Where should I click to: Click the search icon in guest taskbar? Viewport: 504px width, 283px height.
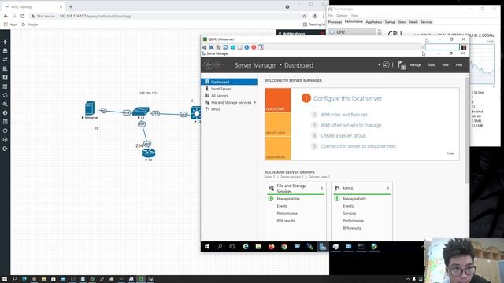[x=220, y=246]
